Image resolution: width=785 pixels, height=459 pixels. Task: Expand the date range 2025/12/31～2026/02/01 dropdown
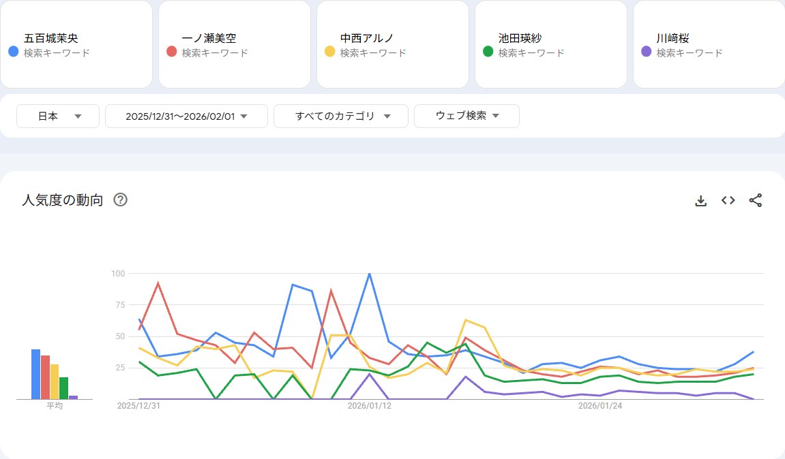point(186,116)
